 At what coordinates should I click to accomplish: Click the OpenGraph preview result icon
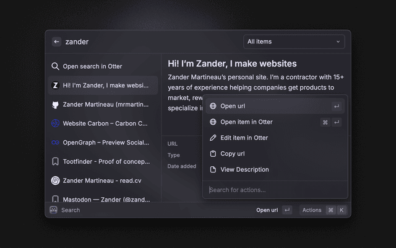pyautogui.click(x=55, y=143)
